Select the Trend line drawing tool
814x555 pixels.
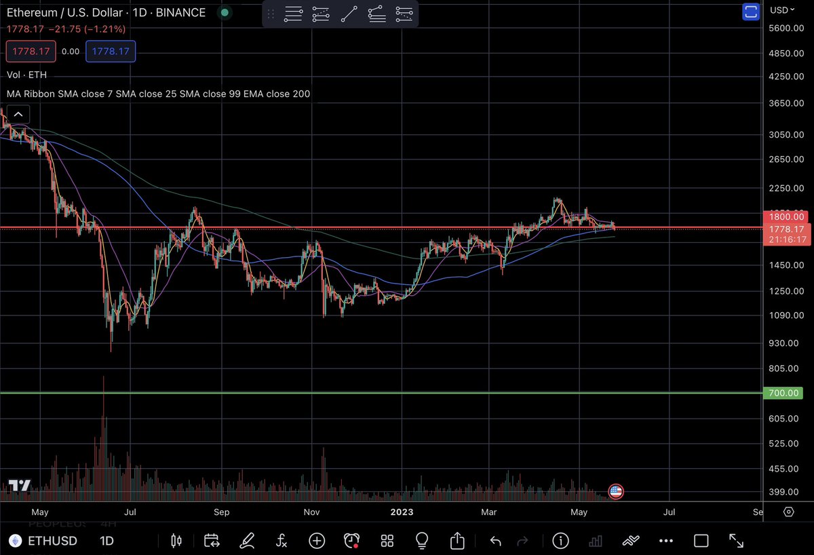(349, 14)
